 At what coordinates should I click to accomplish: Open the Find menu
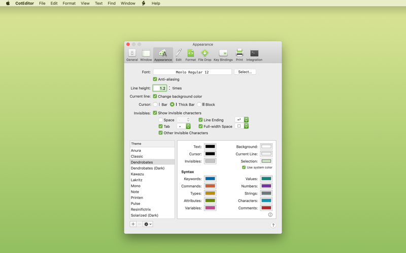[x=112, y=4]
